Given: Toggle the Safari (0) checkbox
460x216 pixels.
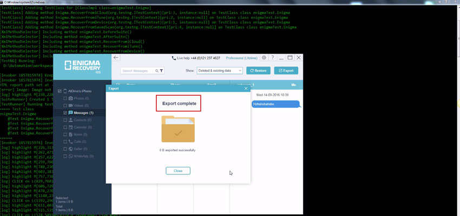Looking at the screenshot, I should [65, 149].
